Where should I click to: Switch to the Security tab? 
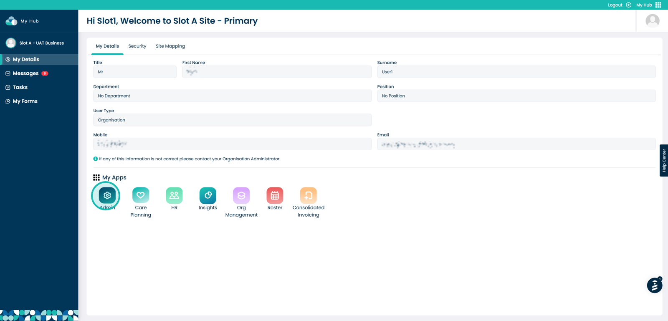[137, 46]
